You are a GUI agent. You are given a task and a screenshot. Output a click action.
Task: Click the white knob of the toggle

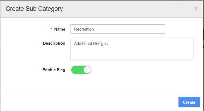[x=87, y=70]
